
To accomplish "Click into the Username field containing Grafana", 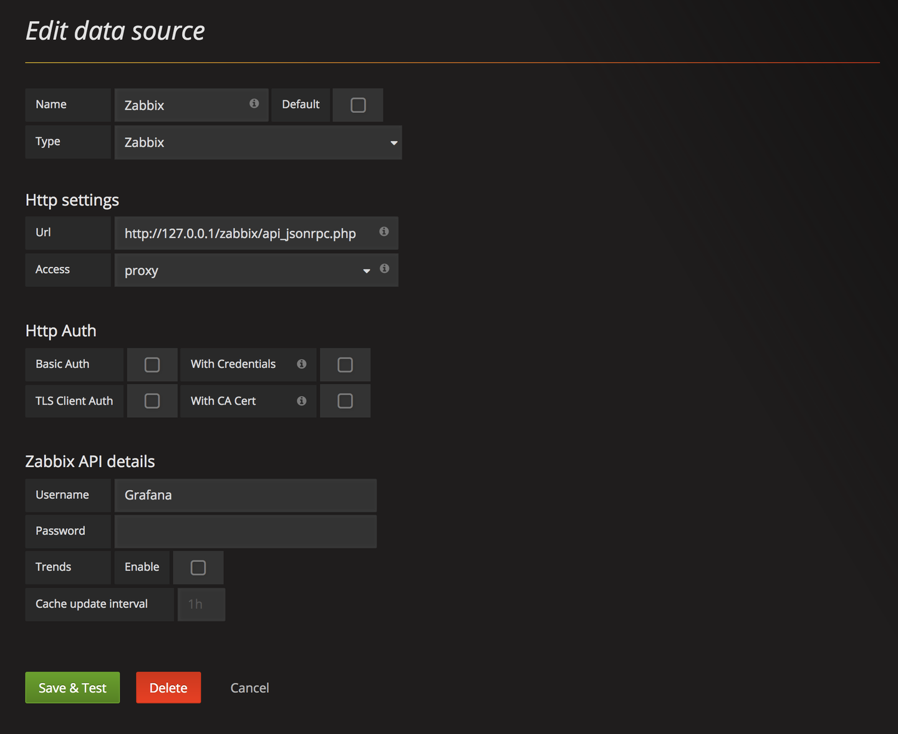I will pos(246,495).
